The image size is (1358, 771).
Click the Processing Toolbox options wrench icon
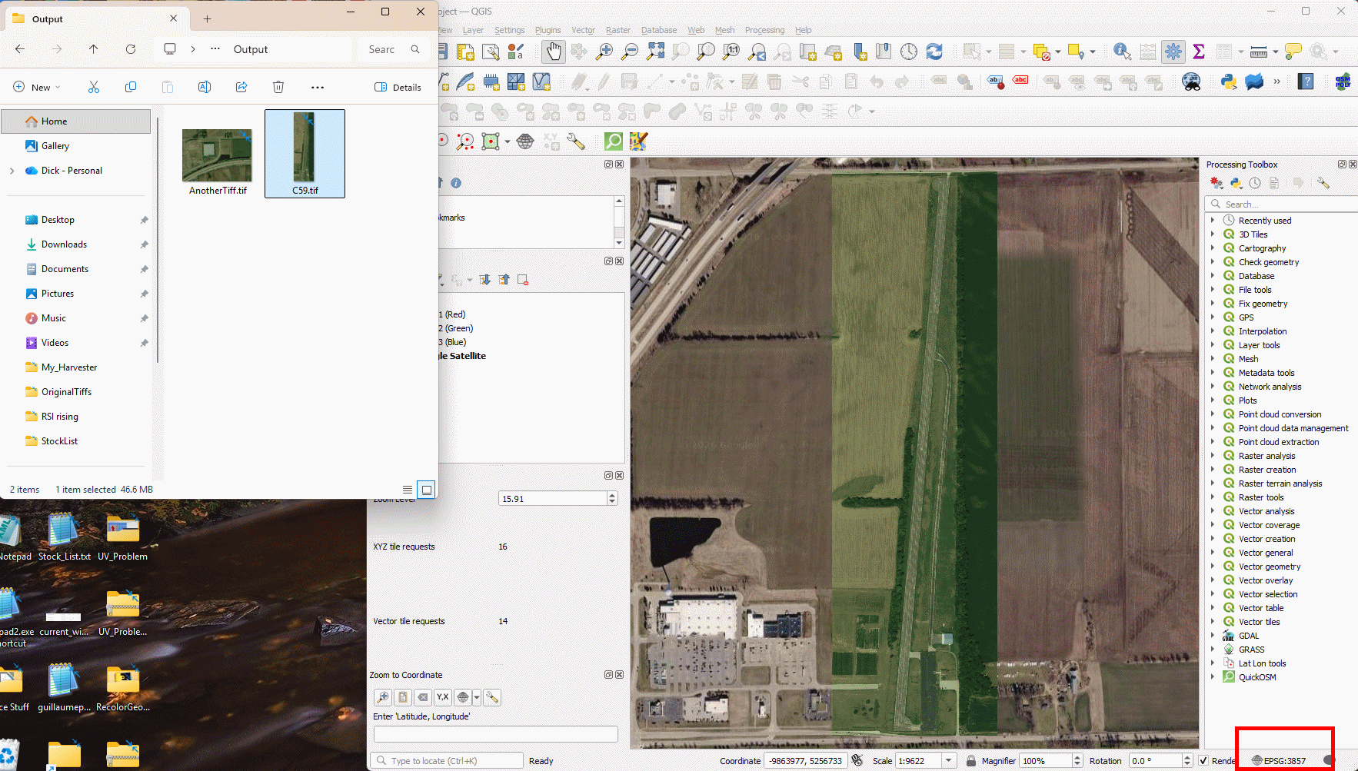[1323, 183]
